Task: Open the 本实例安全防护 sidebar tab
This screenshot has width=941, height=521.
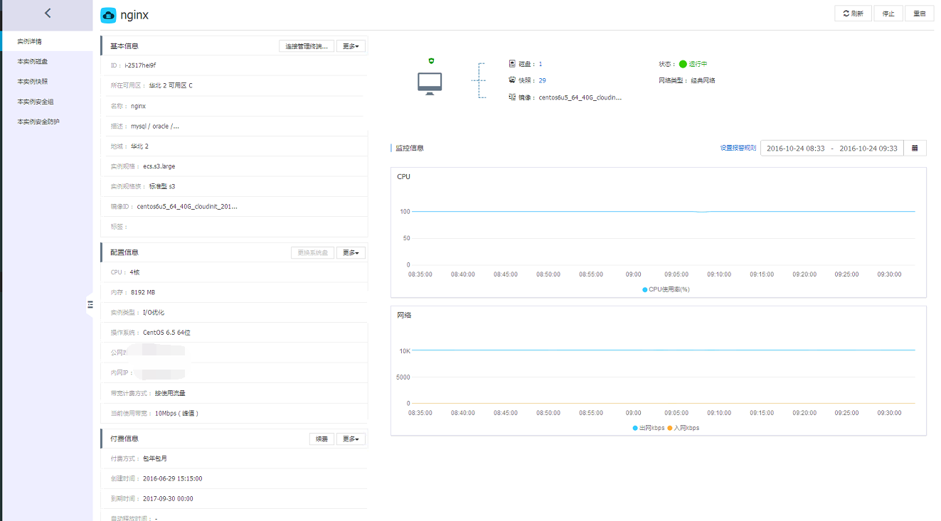Action: (x=46, y=122)
